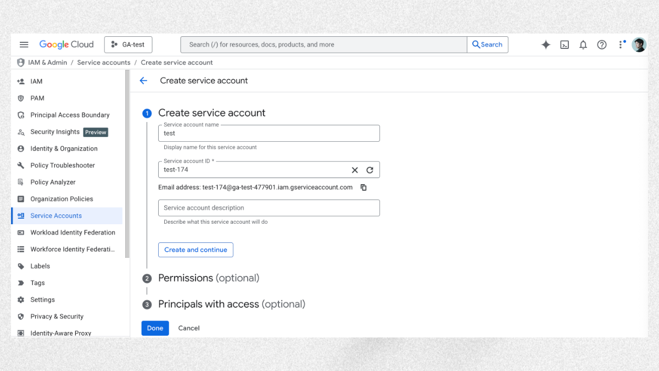Expand Principals with access step
Viewport: 659px width, 371px height.
[x=232, y=304]
